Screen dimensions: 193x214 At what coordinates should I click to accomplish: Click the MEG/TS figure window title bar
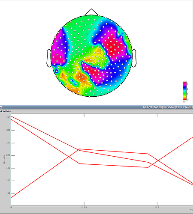point(96,107)
